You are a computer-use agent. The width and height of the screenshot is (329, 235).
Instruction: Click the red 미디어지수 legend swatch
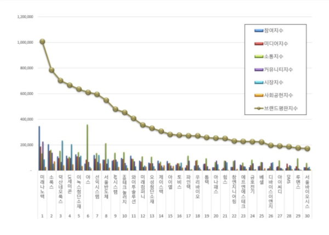click(x=258, y=44)
